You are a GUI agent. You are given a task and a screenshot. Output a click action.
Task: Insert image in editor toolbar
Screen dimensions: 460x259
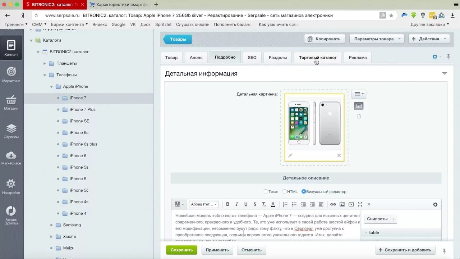coord(342,204)
